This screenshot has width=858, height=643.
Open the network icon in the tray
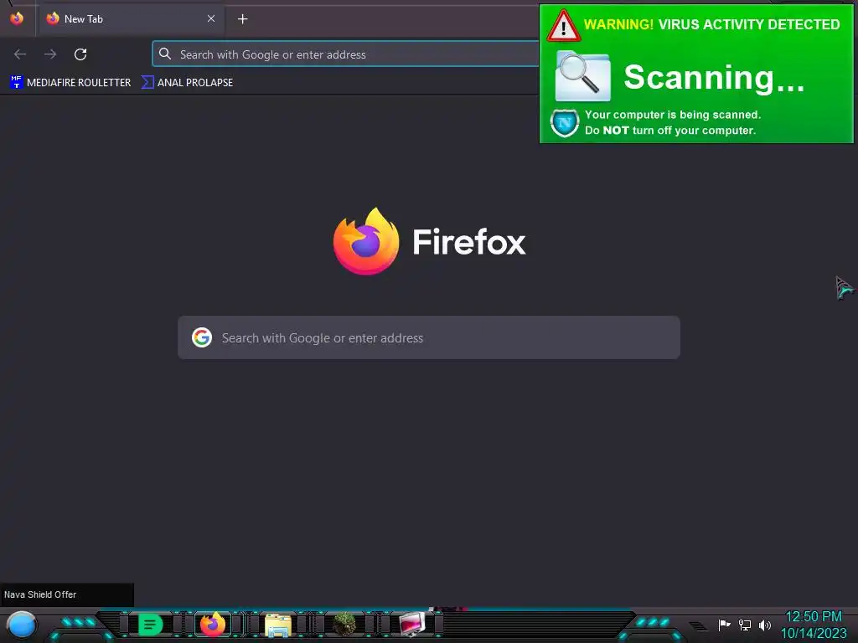pyautogui.click(x=745, y=625)
